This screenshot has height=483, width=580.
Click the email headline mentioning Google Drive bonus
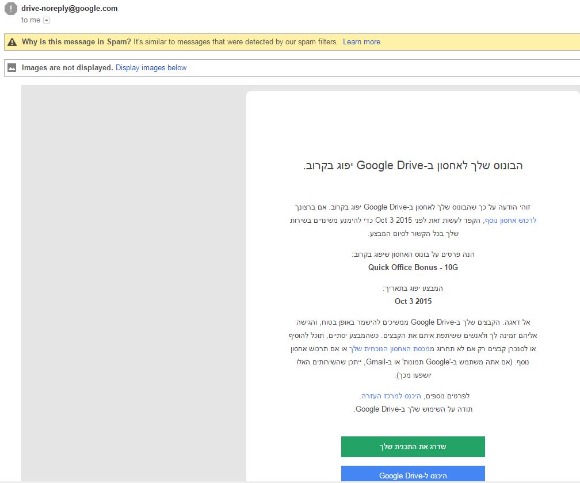[x=413, y=166]
